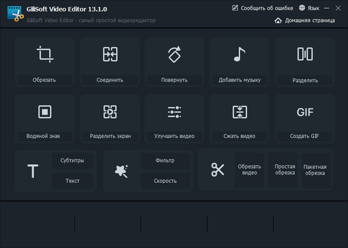Viewport: 348px width, 248px height.
Task: Select the Сжать видео compress icon
Action: [x=239, y=111]
